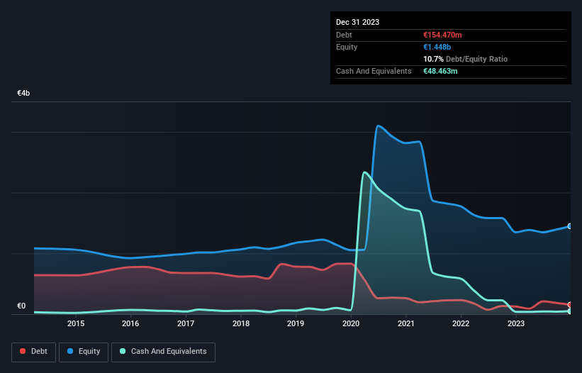The width and height of the screenshot is (582, 373).
Task: Select the teal Cash endpoint marker
Action: 570,311
